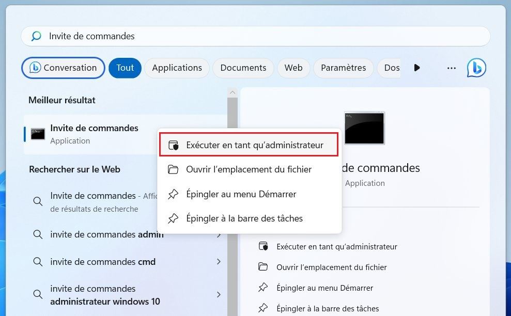Click the small cmd icon in best result

point(38,134)
